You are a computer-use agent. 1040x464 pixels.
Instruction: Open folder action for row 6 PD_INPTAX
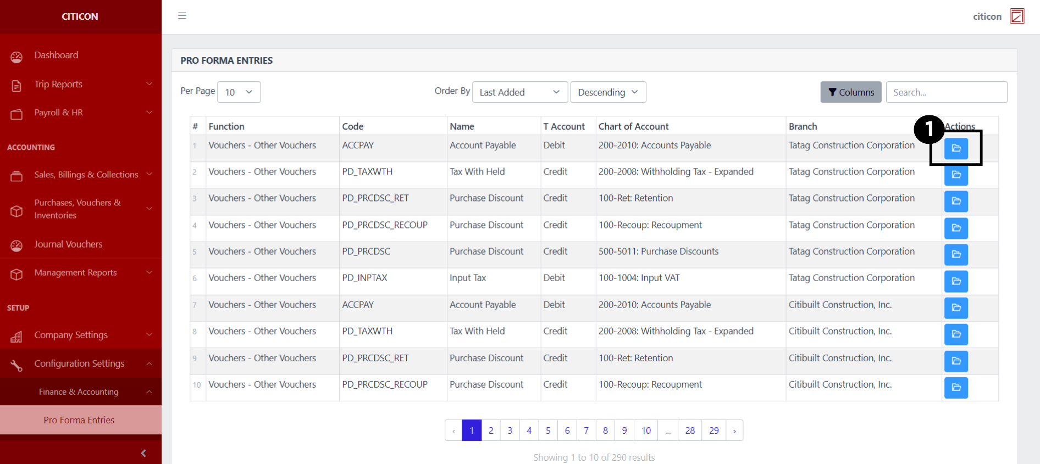pos(956,281)
